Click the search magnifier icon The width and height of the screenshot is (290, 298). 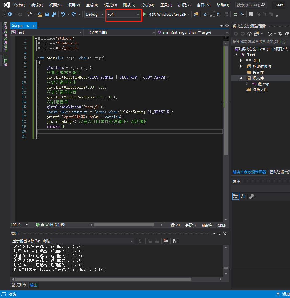point(263,5)
